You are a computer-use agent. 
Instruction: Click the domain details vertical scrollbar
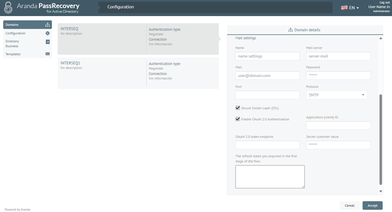(x=381, y=139)
